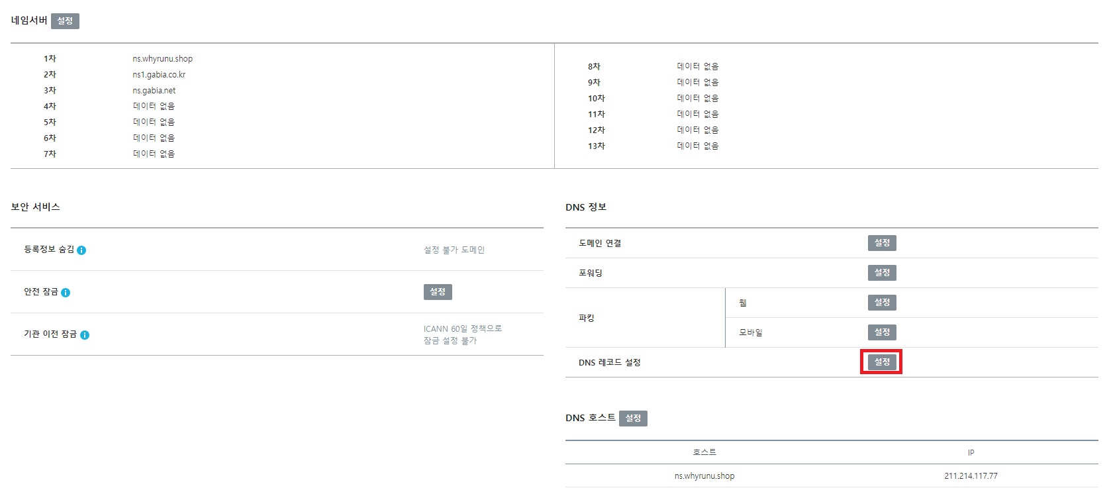Select IP address 211.214.117.77
Viewport: 1109px width, 498px height.
[971, 476]
